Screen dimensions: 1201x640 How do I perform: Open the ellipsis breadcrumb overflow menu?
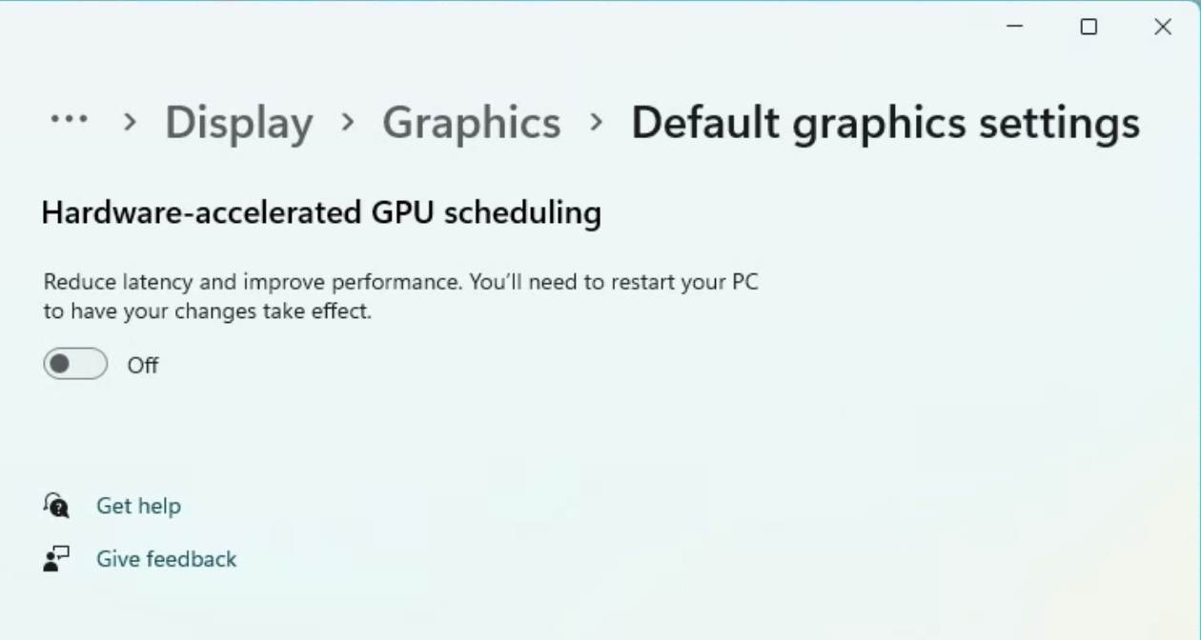coord(69,121)
